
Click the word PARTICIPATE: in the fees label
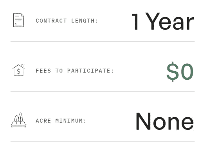pyautogui.click(x=90, y=71)
